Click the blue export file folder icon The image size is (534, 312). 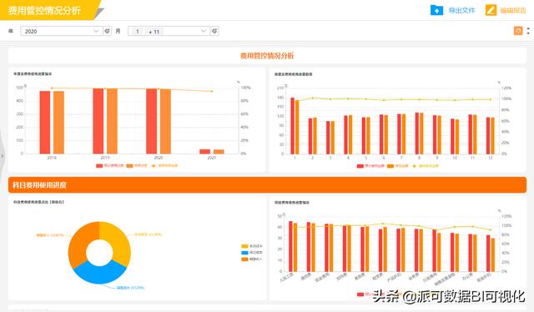[436, 10]
